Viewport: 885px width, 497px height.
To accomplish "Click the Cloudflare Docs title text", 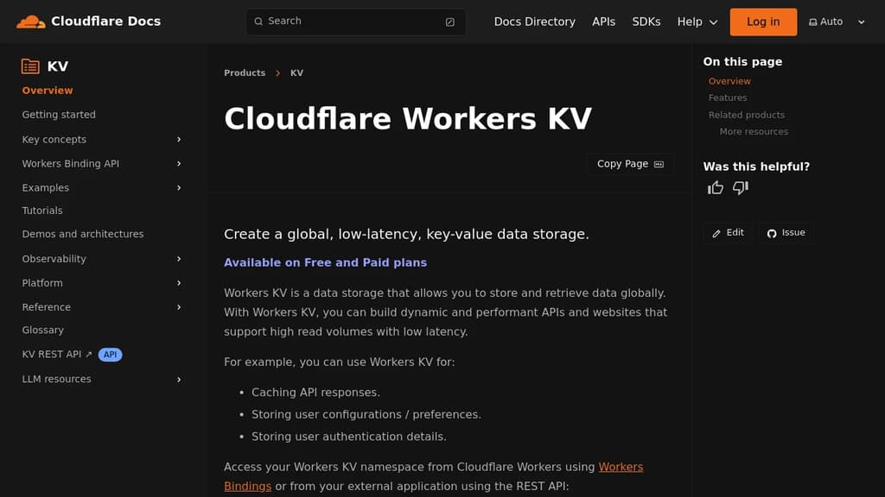I will click(x=106, y=22).
